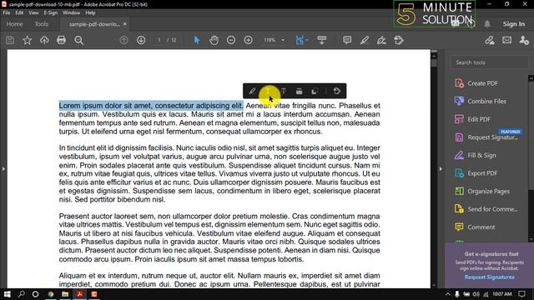Viewport: 534px width, 300px height.
Task: Strikethrough text in floating toolbar
Action: click(284, 91)
